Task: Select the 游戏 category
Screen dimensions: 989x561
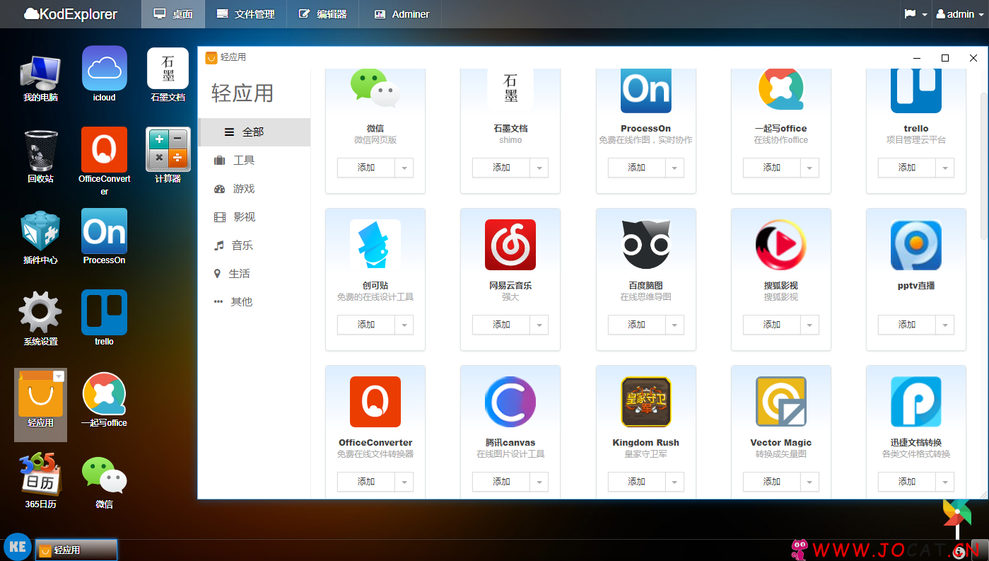Action: (x=254, y=189)
